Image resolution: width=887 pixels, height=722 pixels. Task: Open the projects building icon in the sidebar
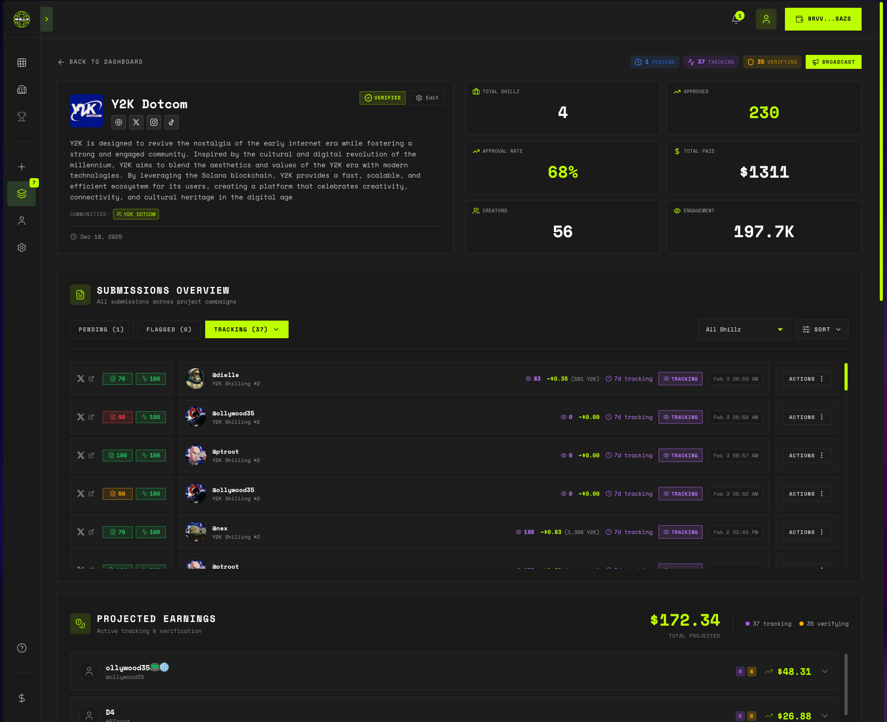coord(21,89)
